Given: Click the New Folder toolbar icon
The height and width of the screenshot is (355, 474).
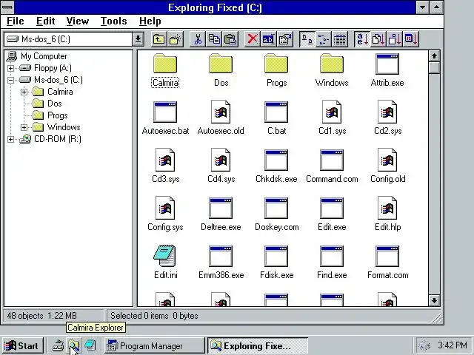Looking at the screenshot, I should (176, 39).
